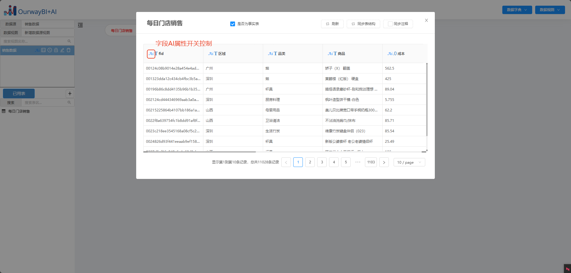Go to page 3 of records
Viewport: 571px width, 273px height.
point(322,162)
